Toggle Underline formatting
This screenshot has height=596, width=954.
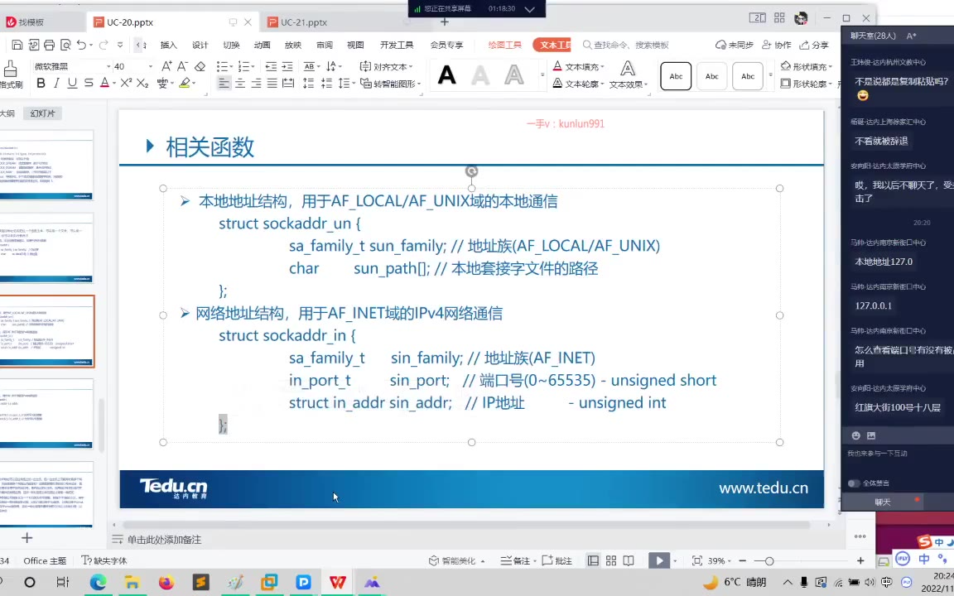tap(72, 84)
